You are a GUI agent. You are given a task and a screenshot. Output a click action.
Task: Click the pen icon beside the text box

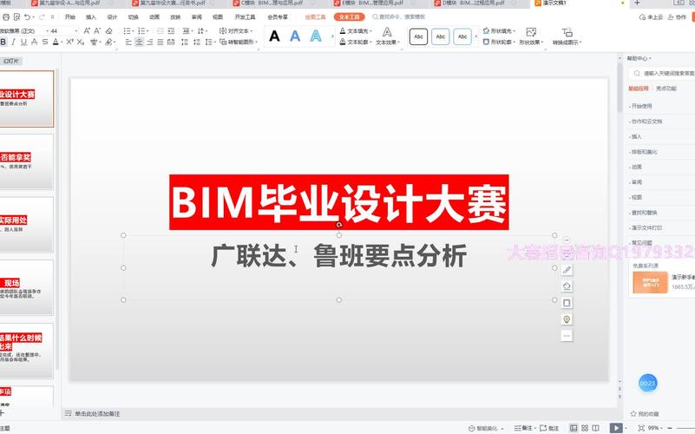click(x=567, y=270)
